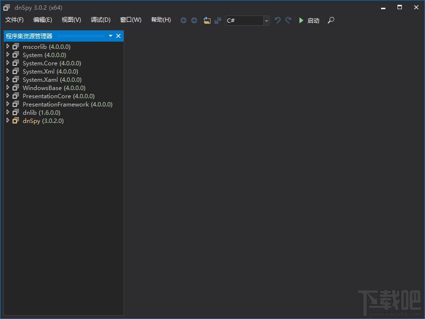Click the System.Xaml assembly icon
The width and height of the screenshot is (425, 319).
[16, 79]
